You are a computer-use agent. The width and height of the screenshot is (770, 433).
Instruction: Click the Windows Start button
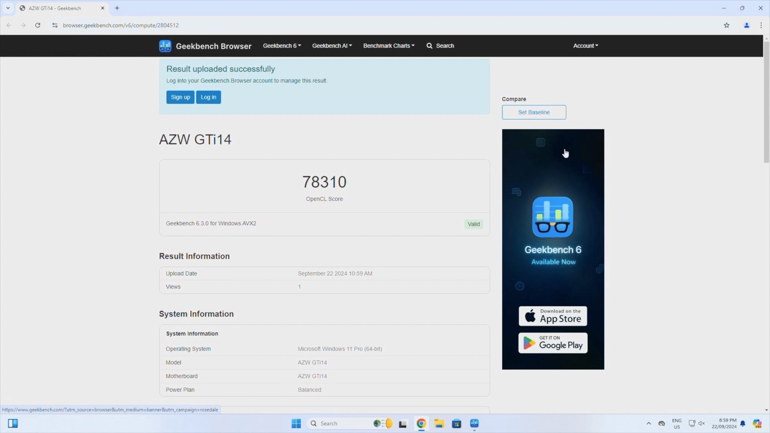[x=296, y=423]
